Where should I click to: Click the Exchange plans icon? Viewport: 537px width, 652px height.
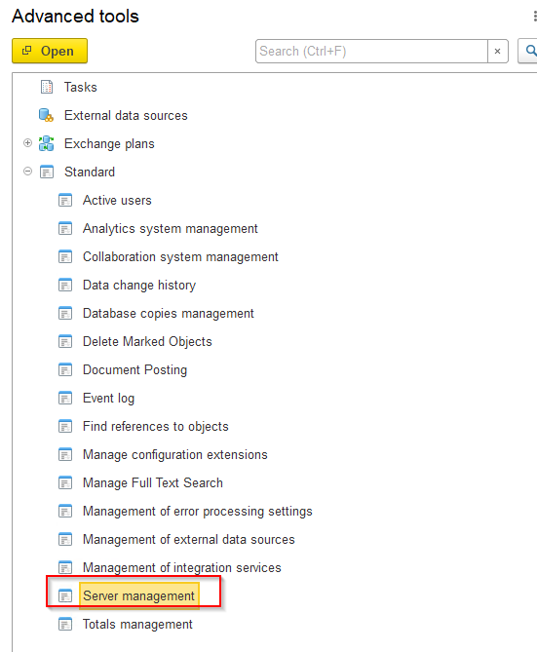click(46, 143)
